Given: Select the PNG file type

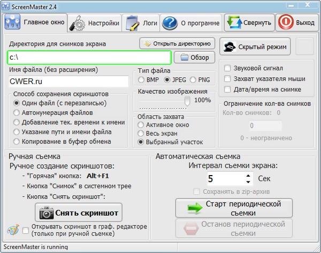Looking at the screenshot, I should click(193, 80).
